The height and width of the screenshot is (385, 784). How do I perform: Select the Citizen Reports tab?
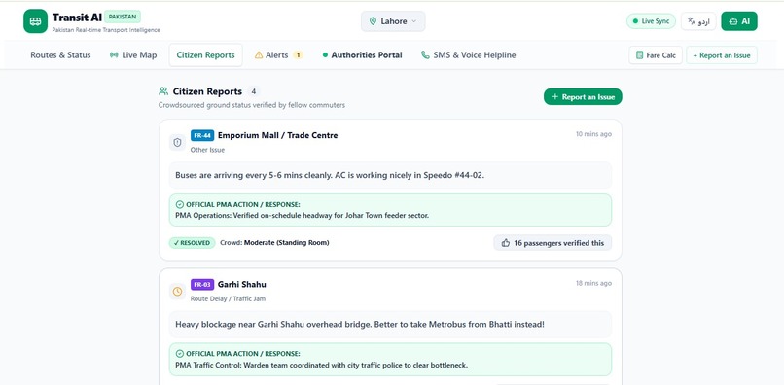(205, 55)
